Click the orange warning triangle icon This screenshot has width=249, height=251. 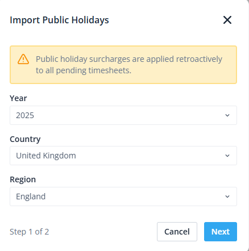click(23, 59)
